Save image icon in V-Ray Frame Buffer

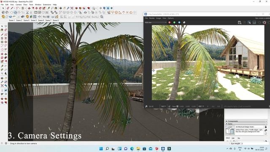(239, 22)
